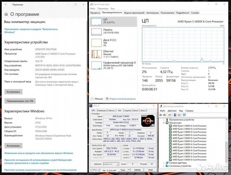Open the Tools dropdown arrow in CPU-Z
Image resolution: width=231 pixels, height=175 pixels.
[129, 170]
